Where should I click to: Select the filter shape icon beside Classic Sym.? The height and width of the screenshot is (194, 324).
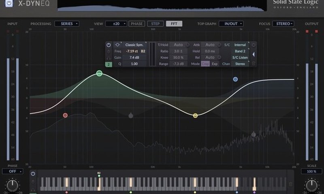117,45
